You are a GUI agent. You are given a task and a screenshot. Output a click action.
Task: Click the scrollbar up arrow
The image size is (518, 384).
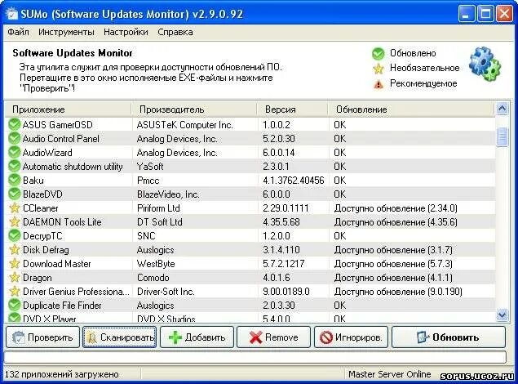[x=503, y=109]
